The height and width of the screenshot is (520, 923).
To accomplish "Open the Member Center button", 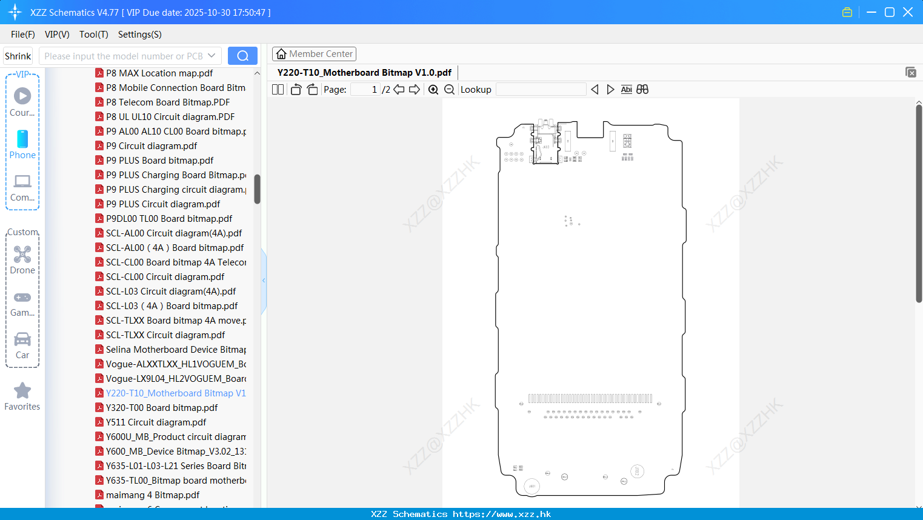I will coord(314,54).
